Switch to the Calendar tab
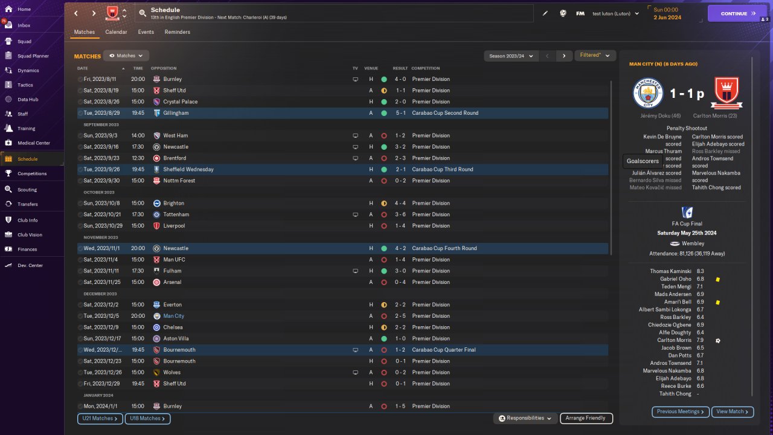Viewport: 773px width, 435px height. [116, 32]
